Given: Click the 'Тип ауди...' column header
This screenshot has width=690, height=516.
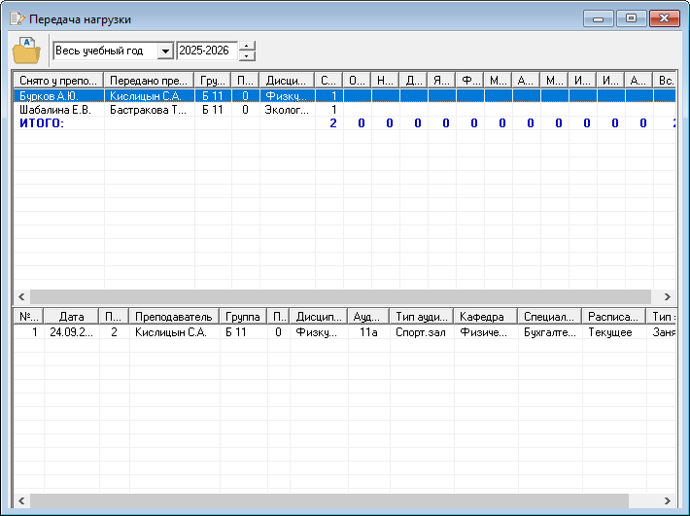Looking at the screenshot, I should click(x=422, y=317).
